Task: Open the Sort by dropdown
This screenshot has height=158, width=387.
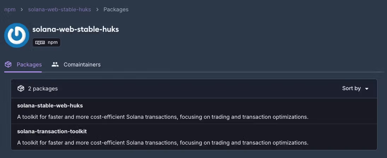Action: [x=351, y=88]
